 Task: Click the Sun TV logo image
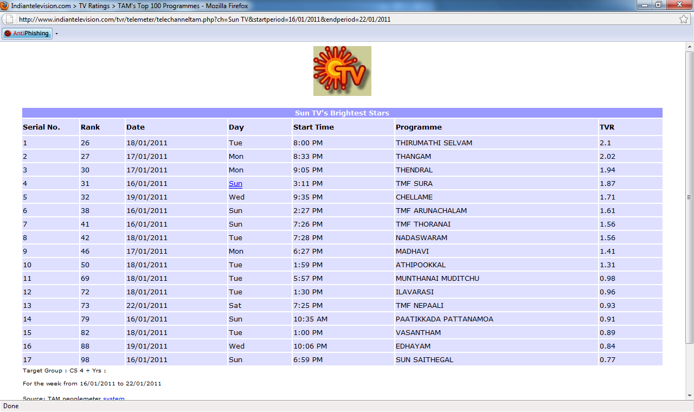pyautogui.click(x=342, y=71)
